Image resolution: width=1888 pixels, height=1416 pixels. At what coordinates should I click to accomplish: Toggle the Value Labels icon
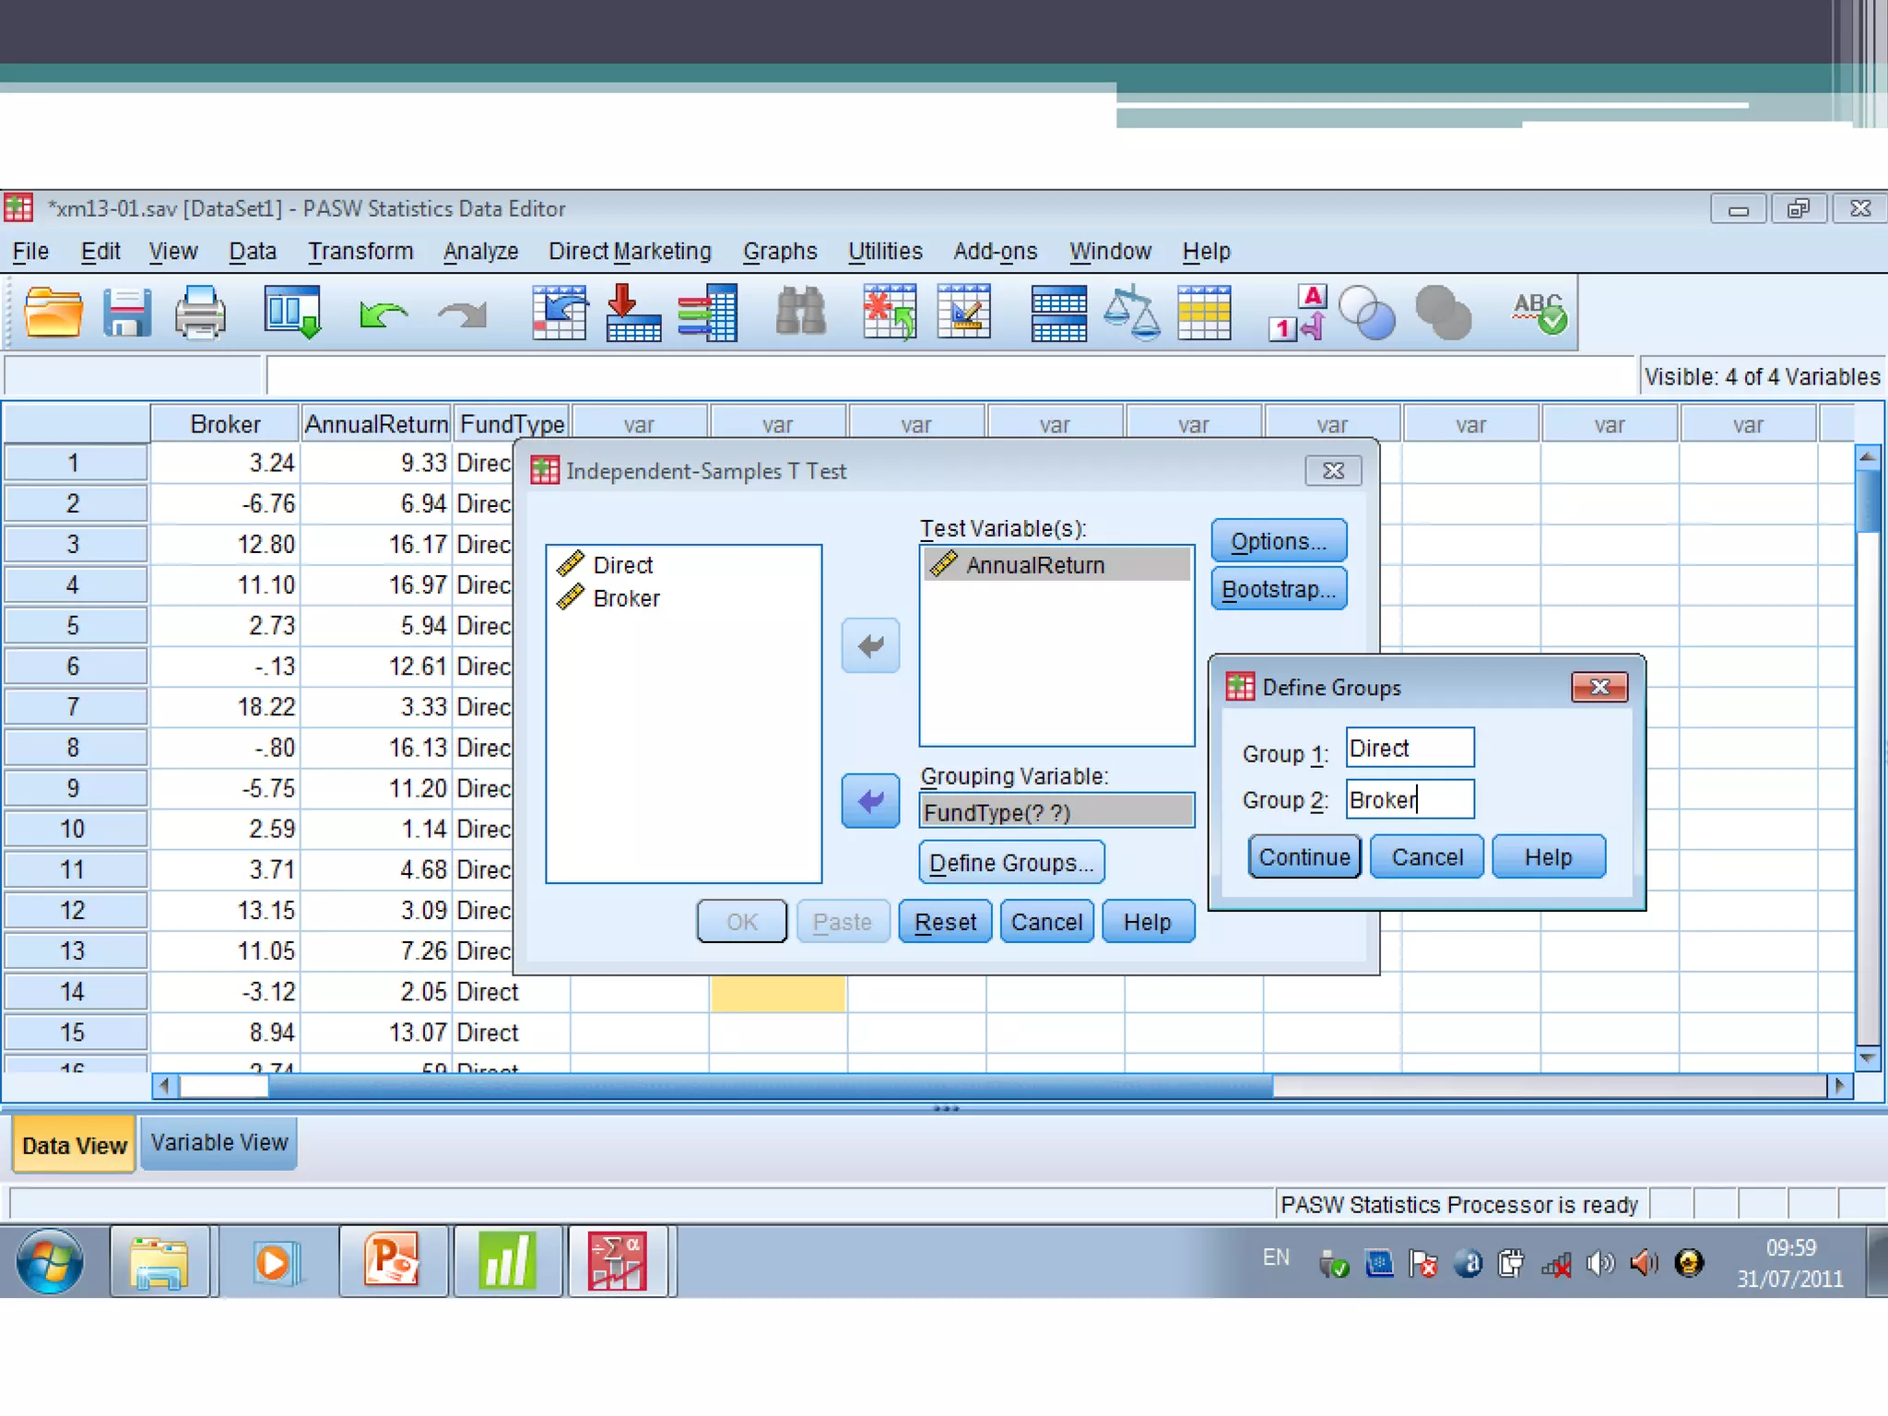(1298, 313)
